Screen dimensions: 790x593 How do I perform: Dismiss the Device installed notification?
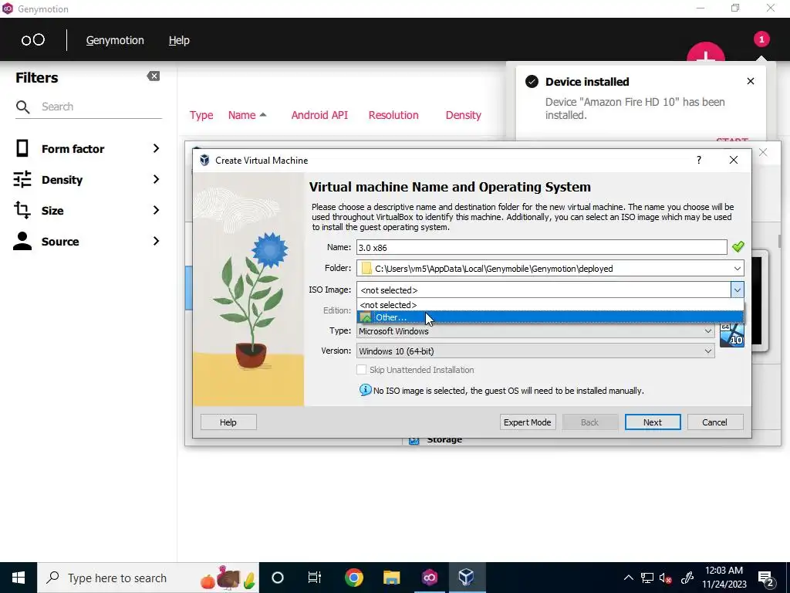[x=750, y=81]
